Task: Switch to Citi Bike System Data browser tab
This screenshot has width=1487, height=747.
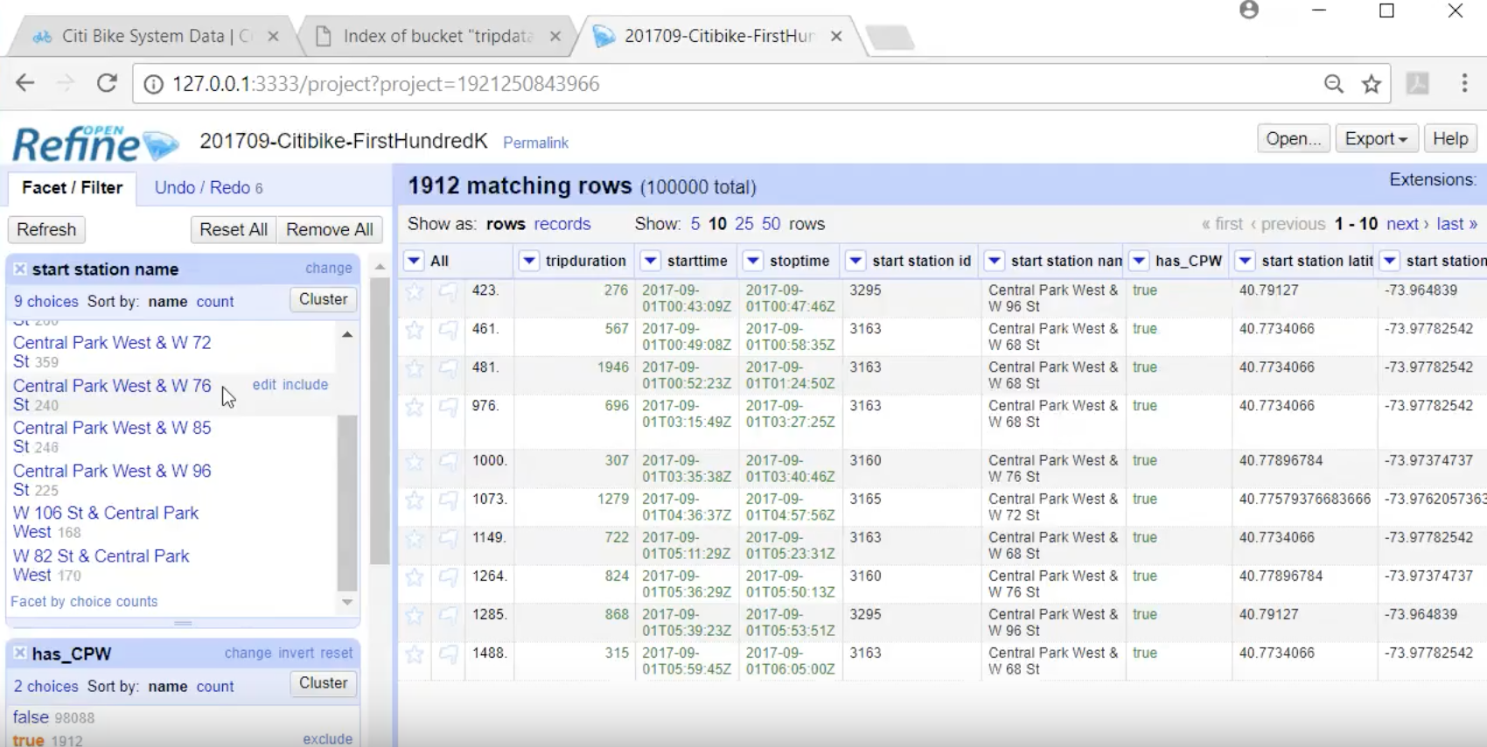Action: [155, 36]
